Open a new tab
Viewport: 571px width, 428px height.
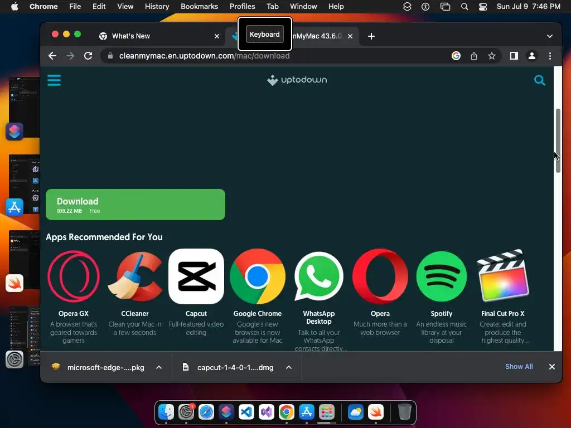[x=371, y=36]
